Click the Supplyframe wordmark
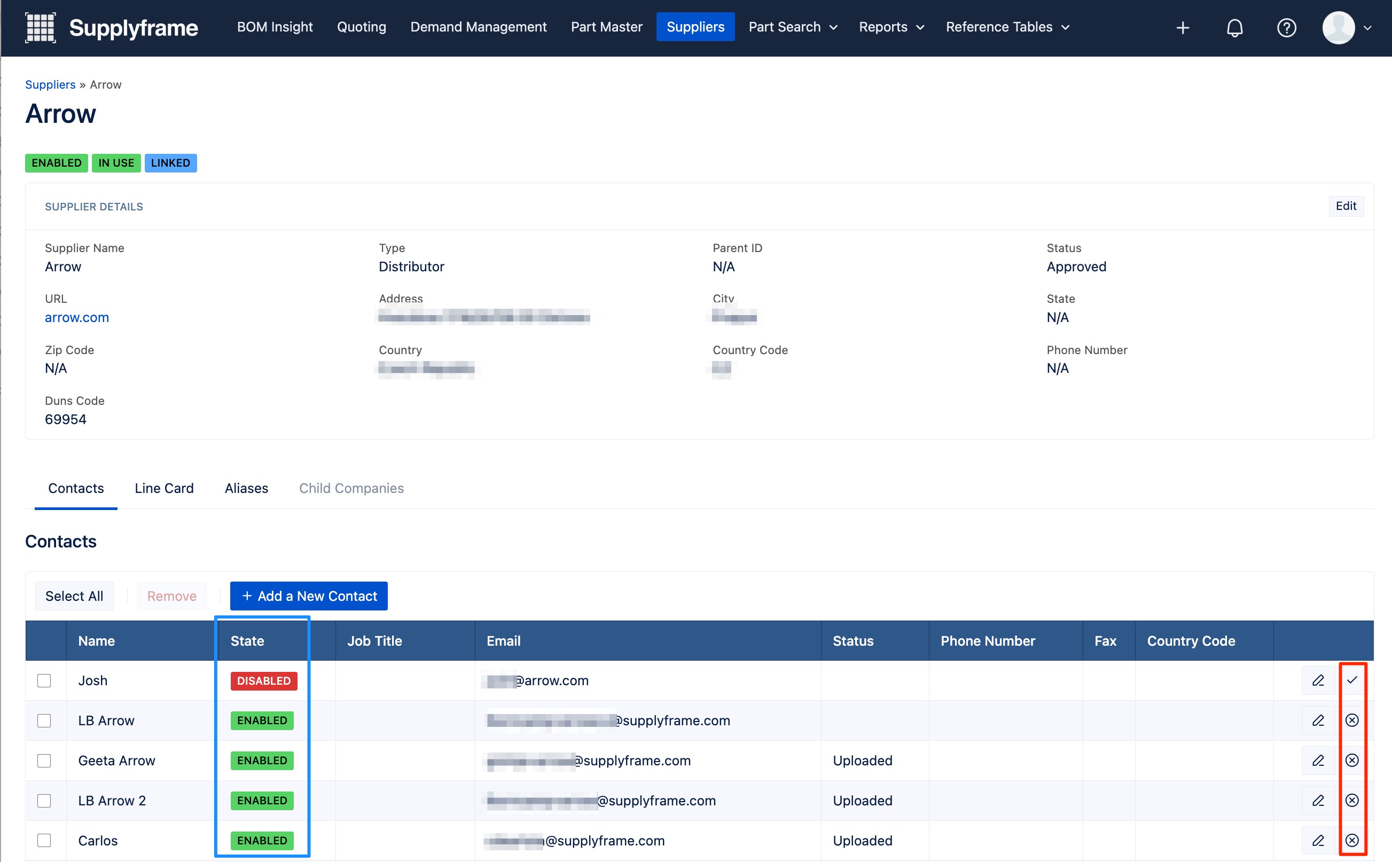The image size is (1392, 862). tap(134, 27)
